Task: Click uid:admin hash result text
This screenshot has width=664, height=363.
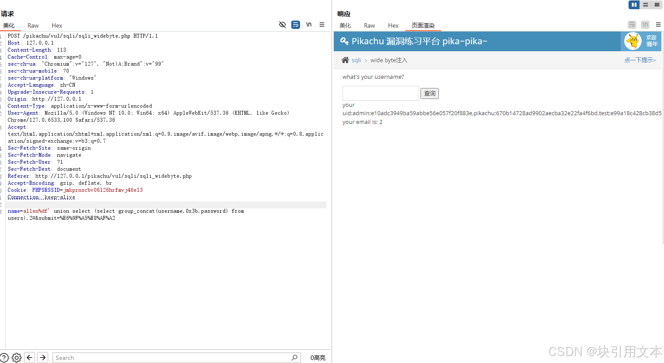Action: click(502, 113)
